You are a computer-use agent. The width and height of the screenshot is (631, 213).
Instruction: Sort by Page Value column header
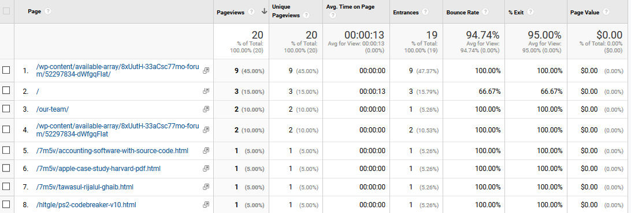585,12
